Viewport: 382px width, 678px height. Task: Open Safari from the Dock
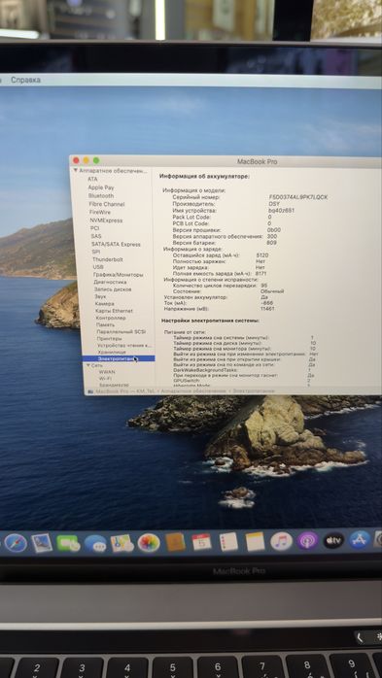click(16, 542)
